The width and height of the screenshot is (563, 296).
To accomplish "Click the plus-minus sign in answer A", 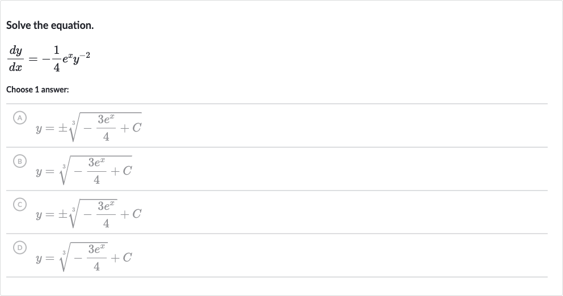I will (x=63, y=128).
